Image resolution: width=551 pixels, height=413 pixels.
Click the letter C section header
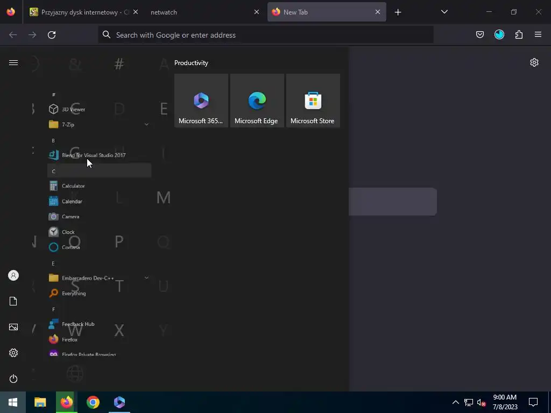99,170
